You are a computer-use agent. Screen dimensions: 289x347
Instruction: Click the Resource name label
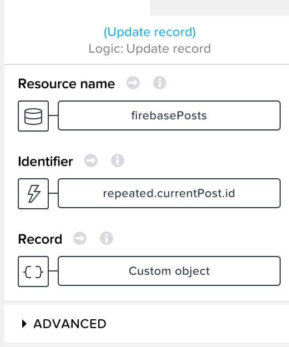(67, 84)
